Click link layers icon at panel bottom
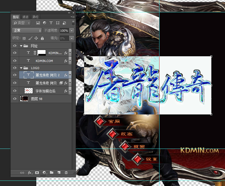 click(x=22, y=173)
